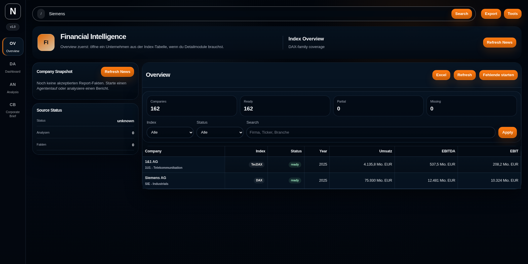
Task: Click the Index Overview heading
Action: coord(306,39)
